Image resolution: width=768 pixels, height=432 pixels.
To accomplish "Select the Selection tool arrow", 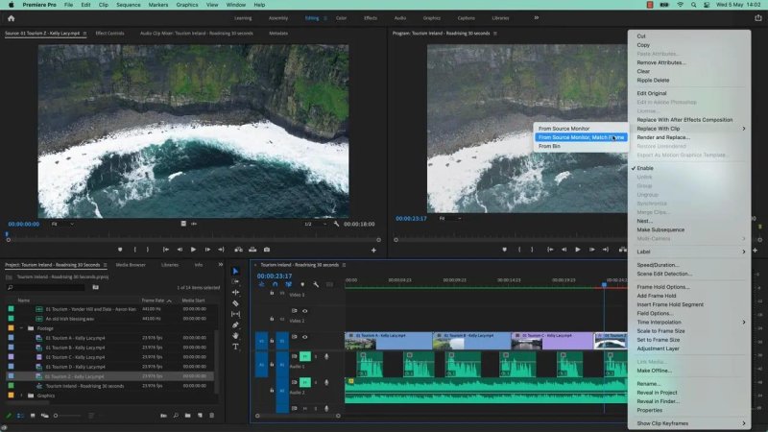I will point(235,271).
